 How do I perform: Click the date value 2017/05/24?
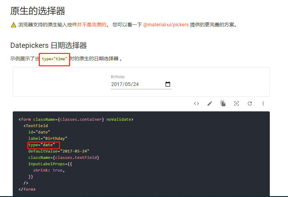pyautogui.click(x=125, y=84)
